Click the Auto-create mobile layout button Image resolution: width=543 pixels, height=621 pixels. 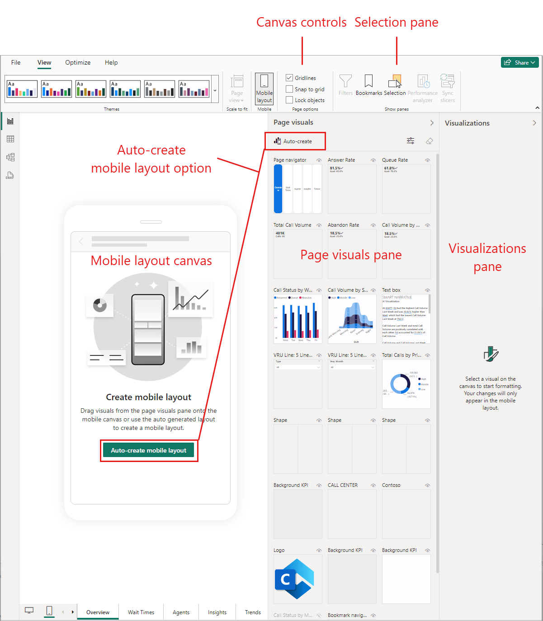(149, 450)
